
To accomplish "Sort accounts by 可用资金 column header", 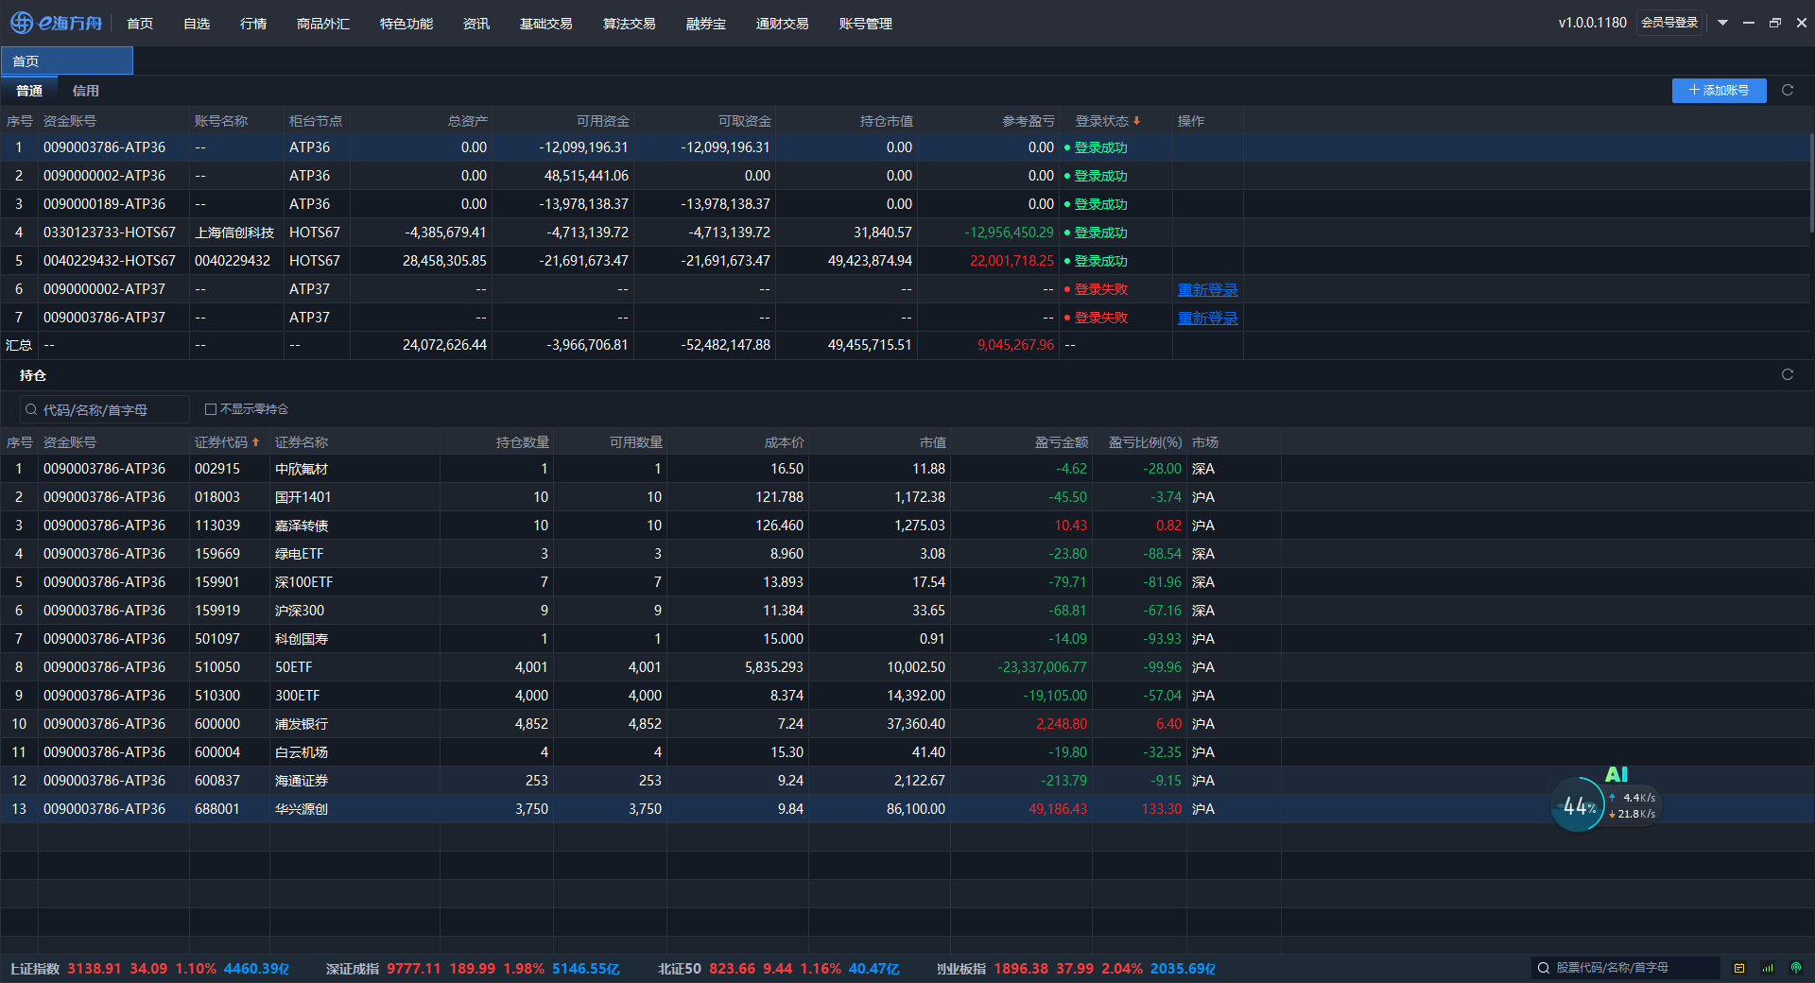I will (x=603, y=121).
